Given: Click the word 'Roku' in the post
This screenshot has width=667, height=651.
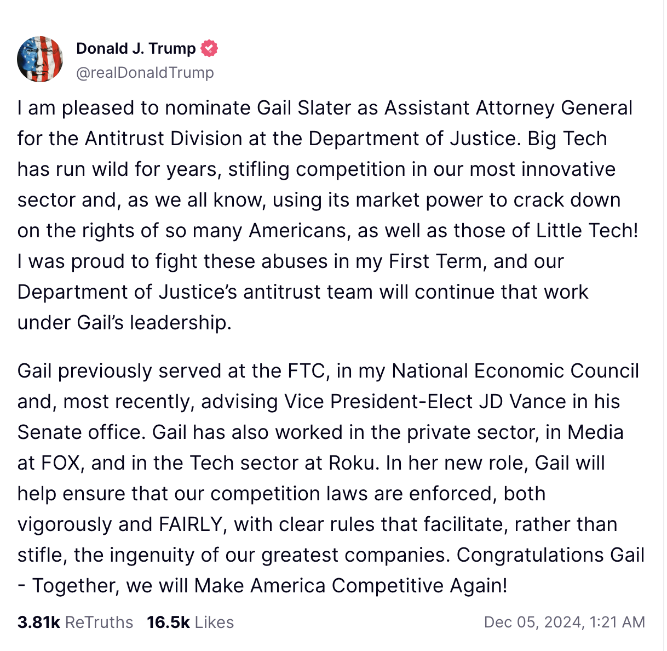Looking at the screenshot, I should [x=352, y=463].
